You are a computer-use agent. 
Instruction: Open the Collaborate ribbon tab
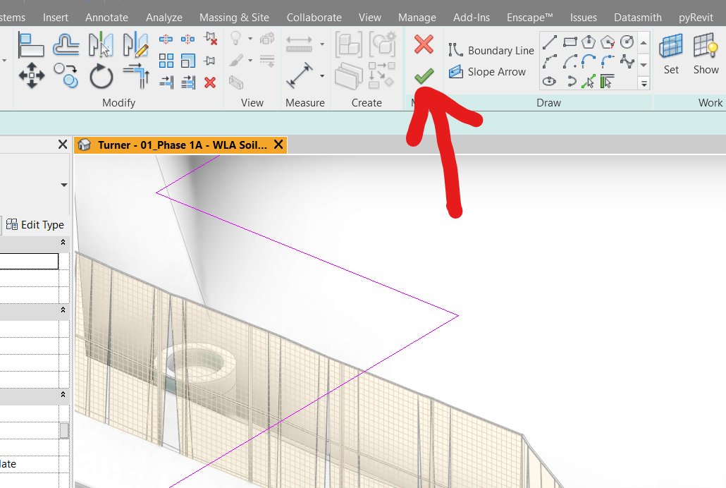[x=314, y=18]
